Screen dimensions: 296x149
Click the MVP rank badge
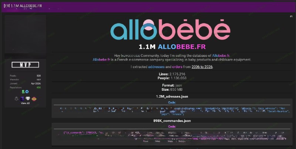point(25,65)
